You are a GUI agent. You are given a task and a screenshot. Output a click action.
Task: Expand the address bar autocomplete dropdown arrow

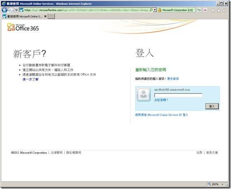[x=155, y=10]
